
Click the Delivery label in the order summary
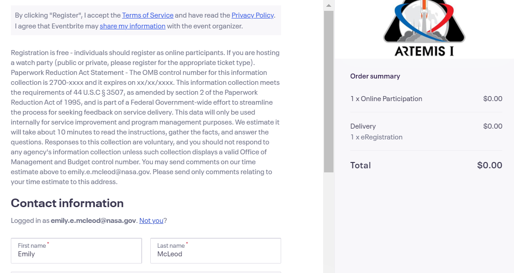click(363, 126)
